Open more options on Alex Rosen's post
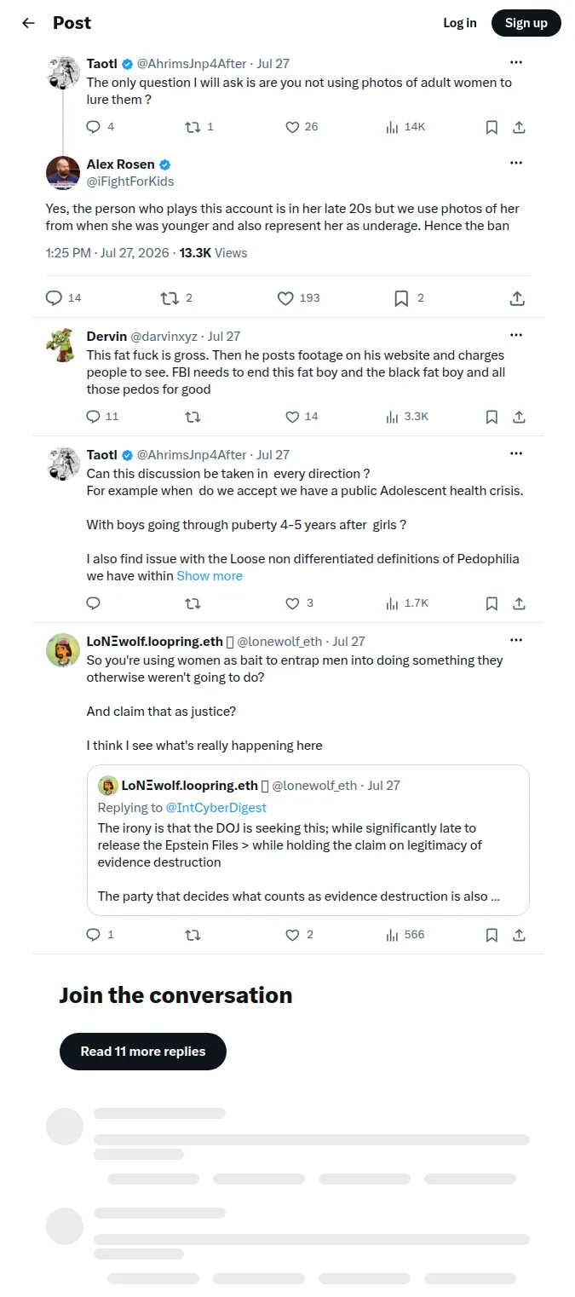Screen dimensions: 575x1297 (516, 163)
